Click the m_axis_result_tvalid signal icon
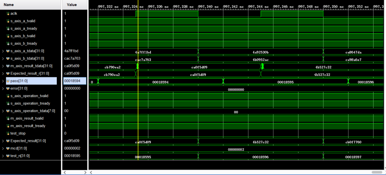Image resolution: width=386 pixels, height=175 pixels. [8, 118]
